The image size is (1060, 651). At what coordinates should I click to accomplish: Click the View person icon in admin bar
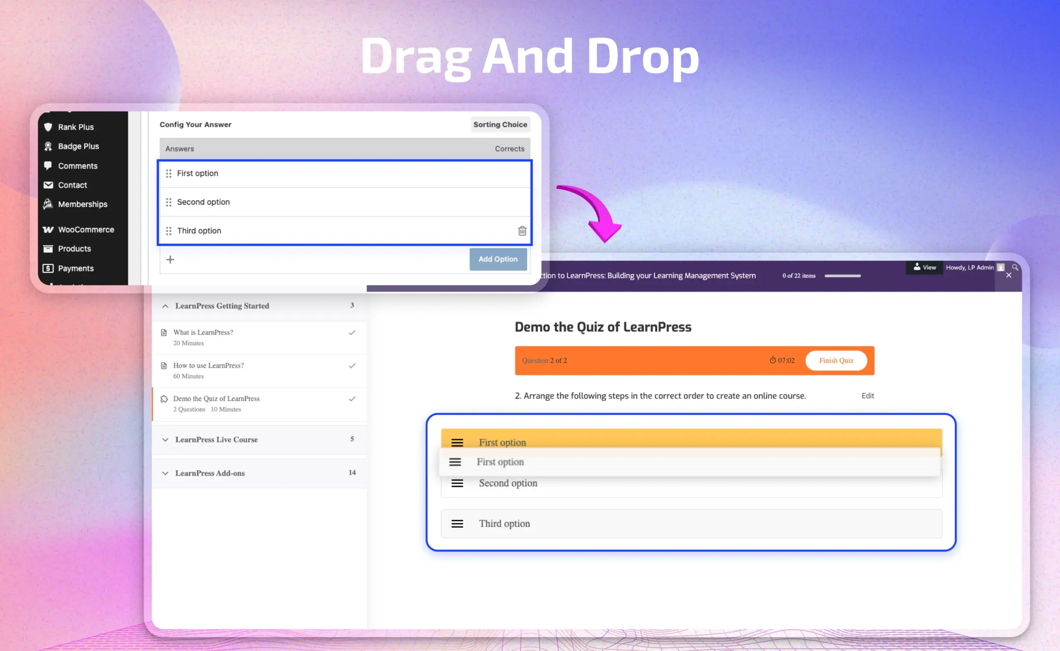click(917, 267)
